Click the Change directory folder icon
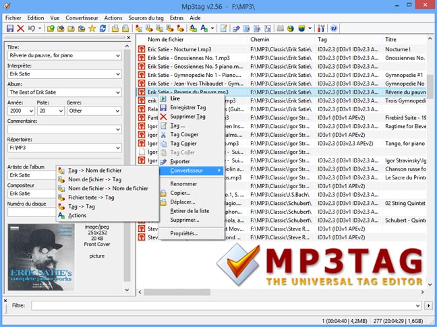The image size is (437, 327). (51, 28)
